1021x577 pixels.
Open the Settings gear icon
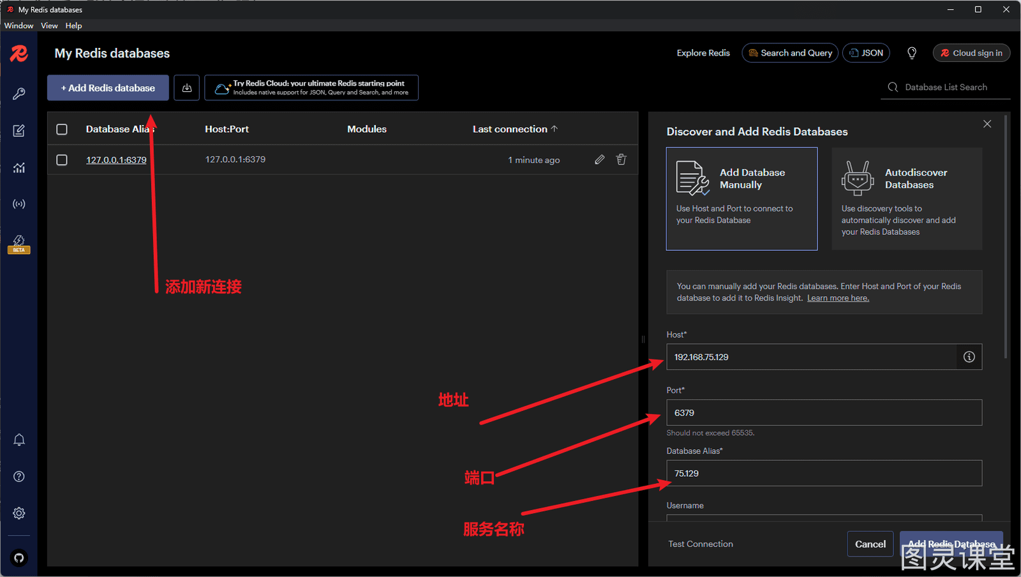[x=19, y=513]
